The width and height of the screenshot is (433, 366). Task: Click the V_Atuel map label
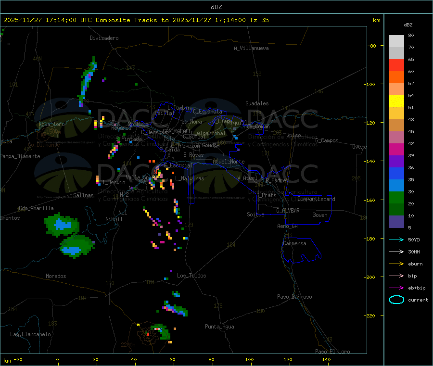tap(247, 178)
